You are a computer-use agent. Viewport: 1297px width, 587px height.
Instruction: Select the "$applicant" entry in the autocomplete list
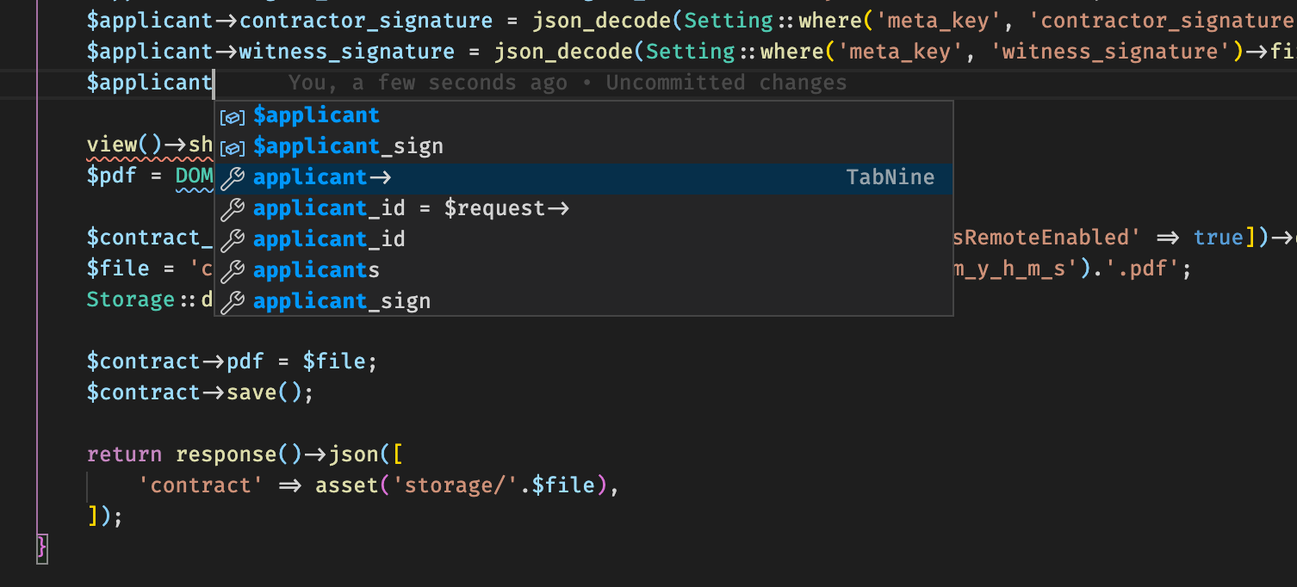[316, 115]
